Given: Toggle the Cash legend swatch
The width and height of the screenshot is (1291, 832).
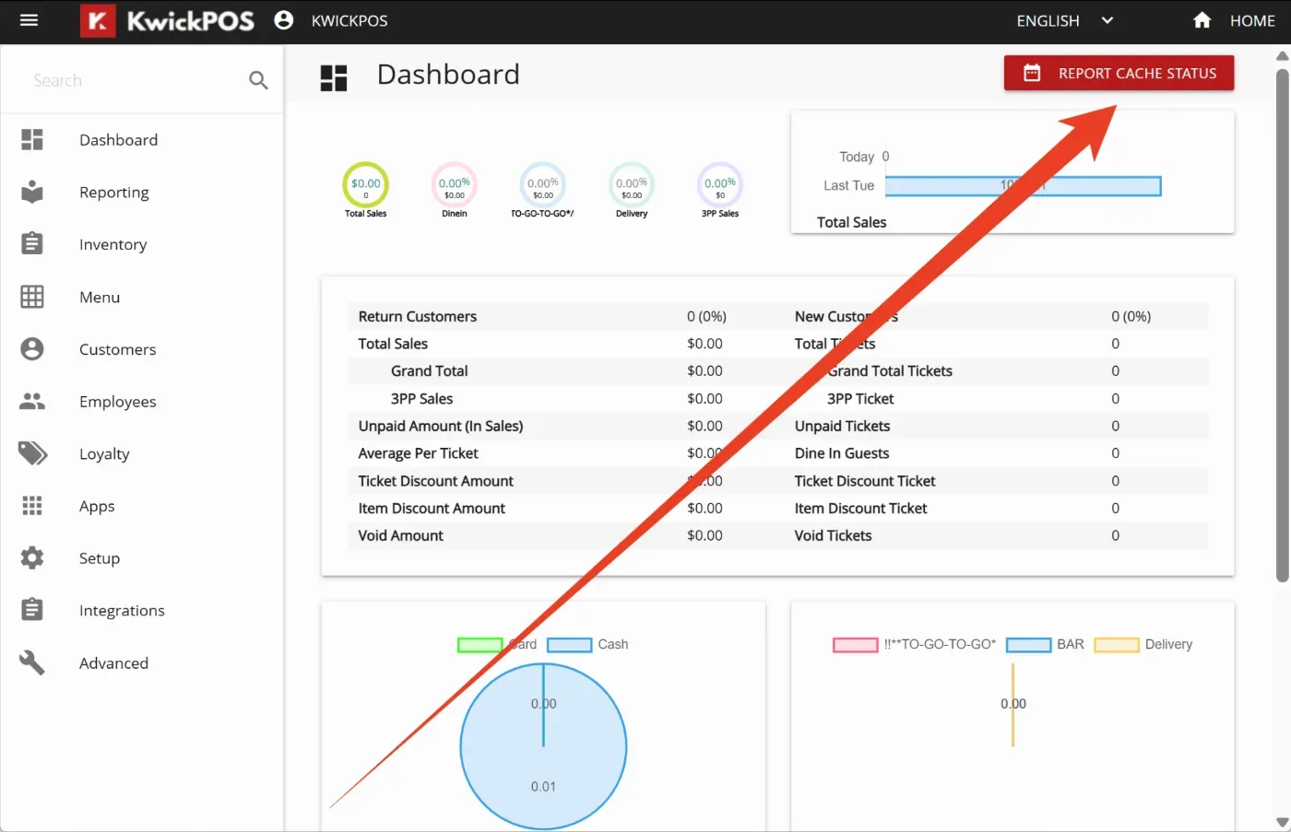Looking at the screenshot, I should tap(569, 645).
